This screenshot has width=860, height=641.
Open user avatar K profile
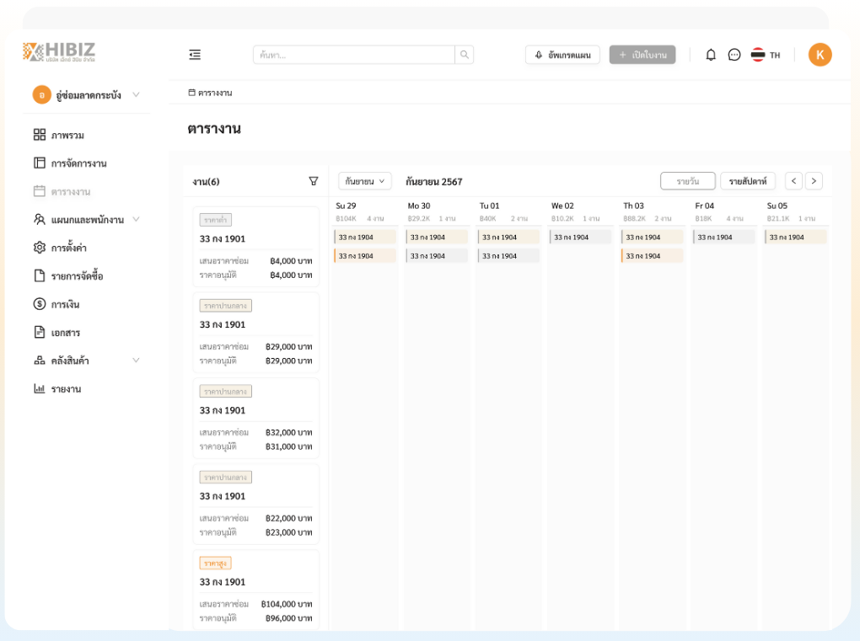820,55
